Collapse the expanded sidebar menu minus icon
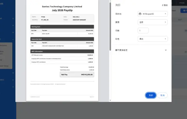This screenshot has width=187, height=119. pyautogui.click(x=13, y=39)
